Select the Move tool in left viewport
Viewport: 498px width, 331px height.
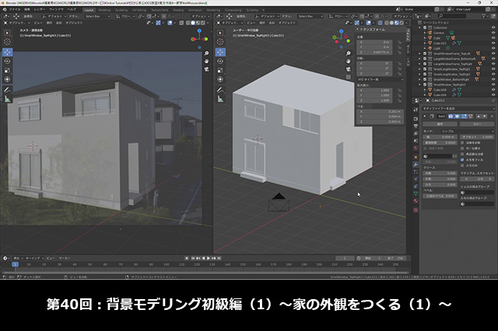pos(8,52)
